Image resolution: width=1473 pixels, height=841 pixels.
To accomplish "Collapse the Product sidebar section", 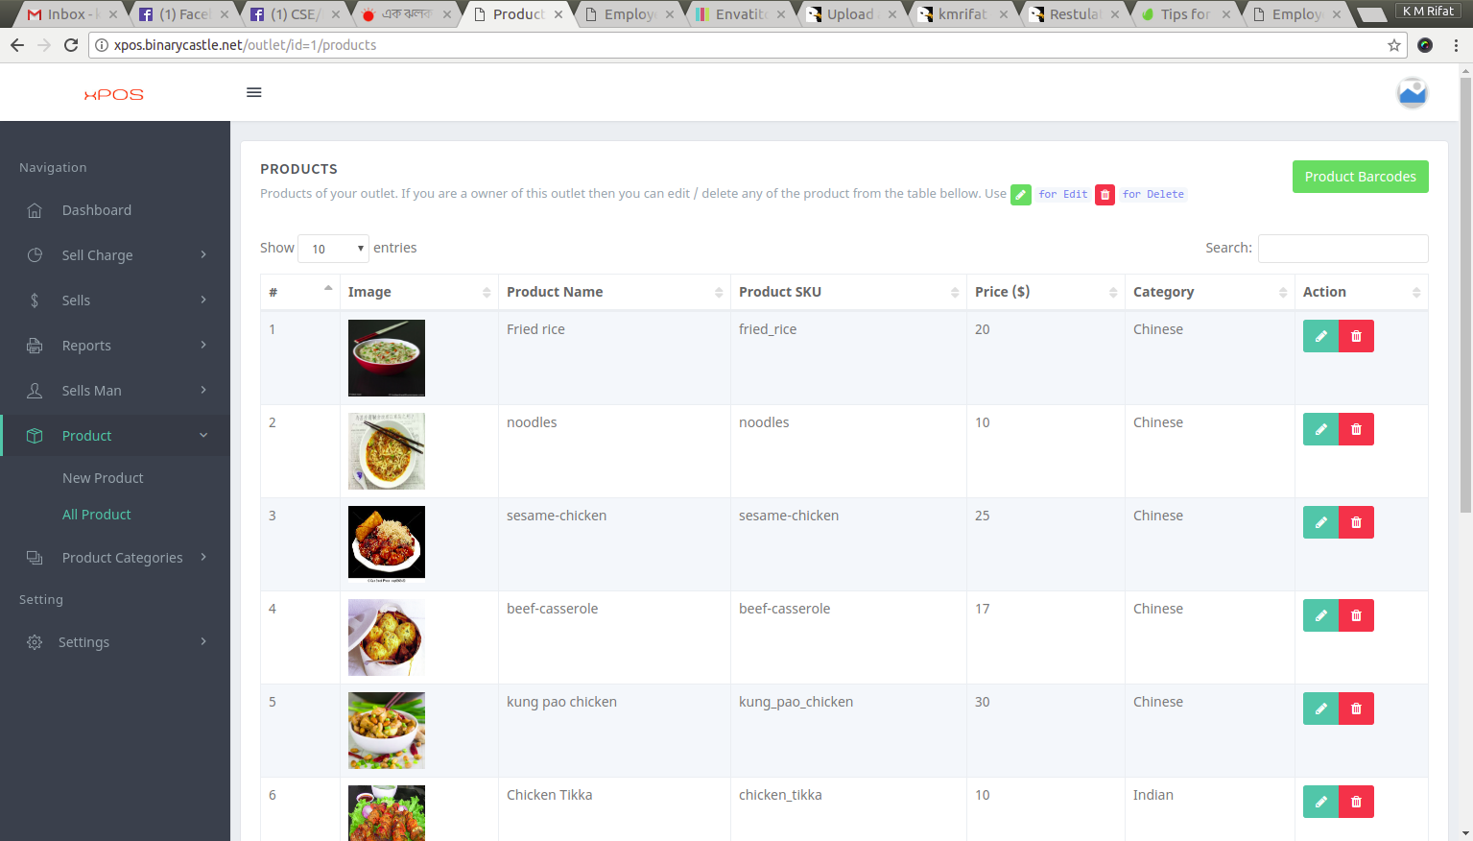I will (115, 436).
